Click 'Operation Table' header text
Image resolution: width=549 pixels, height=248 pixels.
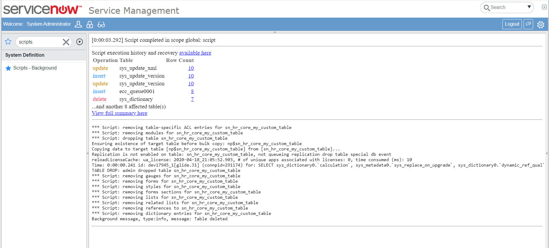(x=113, y=60)
